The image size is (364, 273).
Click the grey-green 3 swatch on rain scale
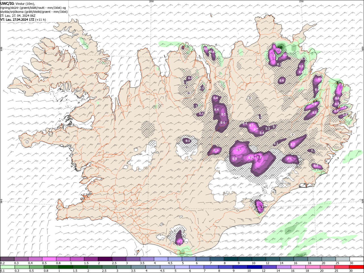click(x=124, y=267)
